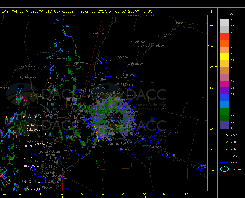245x198 pixels.
Task: Click the cyan VBCT arrow icon in the legend
Action: pos(224,149)
